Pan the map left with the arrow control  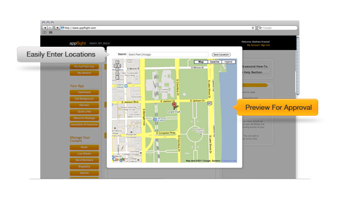click(115, 66)
